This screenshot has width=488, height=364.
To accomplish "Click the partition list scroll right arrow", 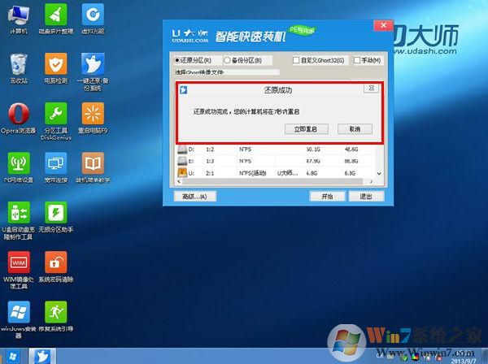I will (371, 181).
